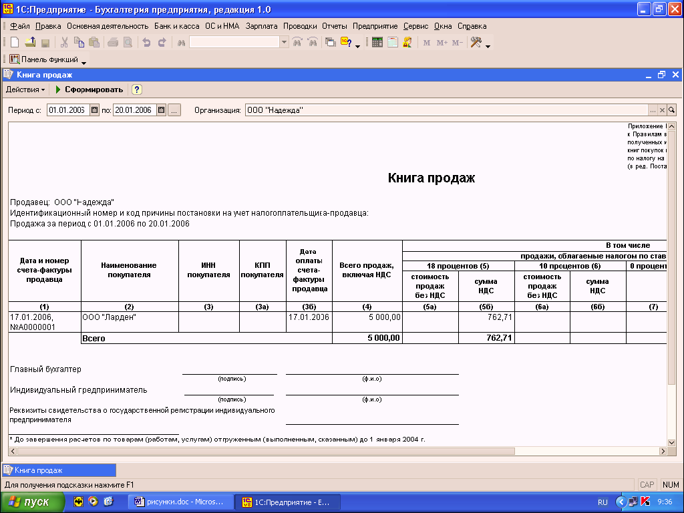Open the calculator from the toolbar
The width and height of the screenshot is (684, 513).
click(377, 42)
